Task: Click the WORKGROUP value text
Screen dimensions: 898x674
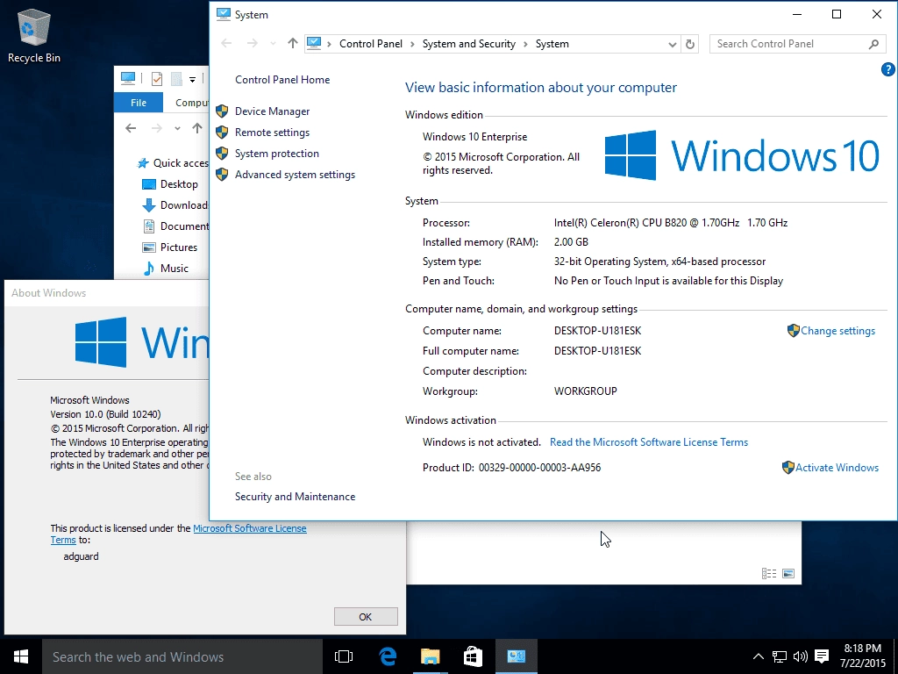Action: [585, 391]
